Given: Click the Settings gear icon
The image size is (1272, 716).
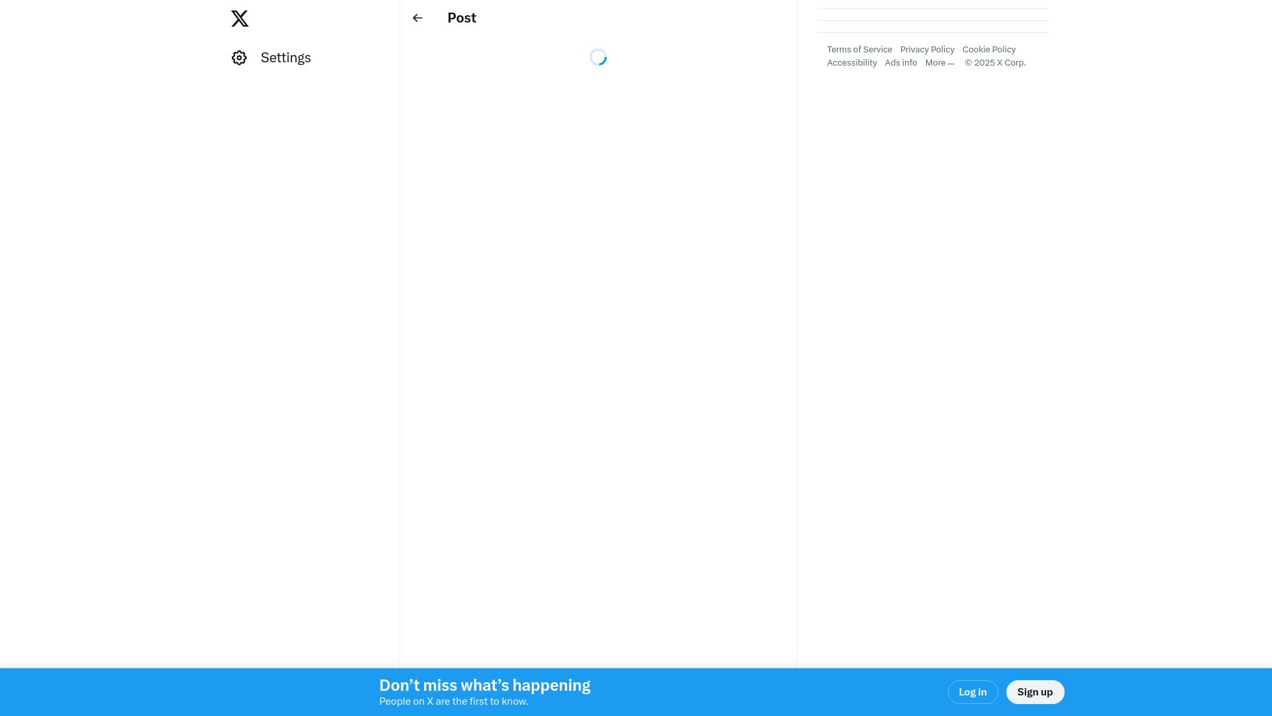Looking at the screenshot, I should [x=239, y=58].
